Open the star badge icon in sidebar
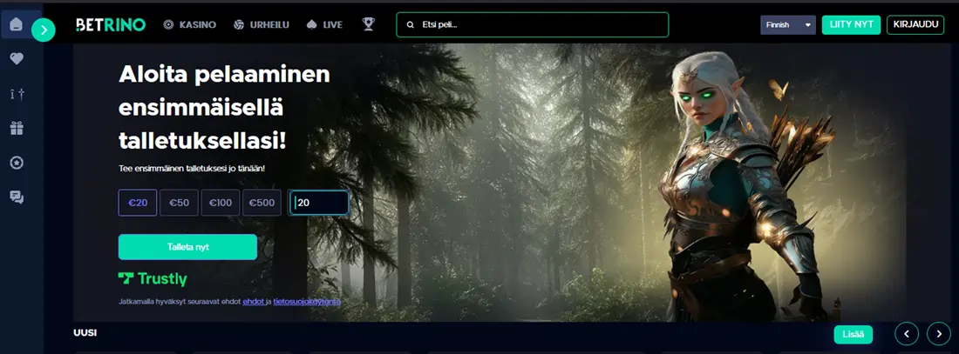Screen dimensions: 959x354 pyautogui.click(x=16, y=163)
